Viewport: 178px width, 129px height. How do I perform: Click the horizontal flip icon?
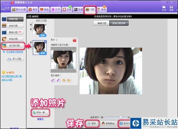[x=53, y=80]
